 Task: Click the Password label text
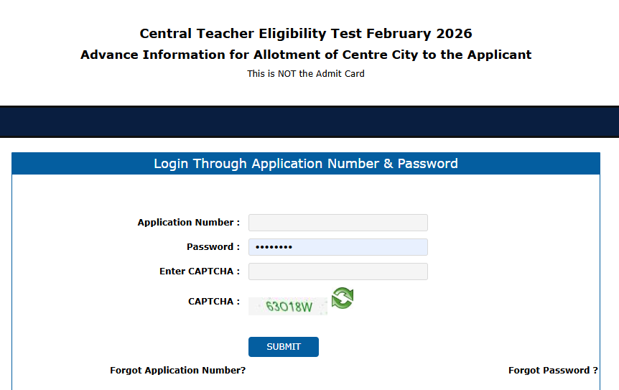click(x=213, y=247)
